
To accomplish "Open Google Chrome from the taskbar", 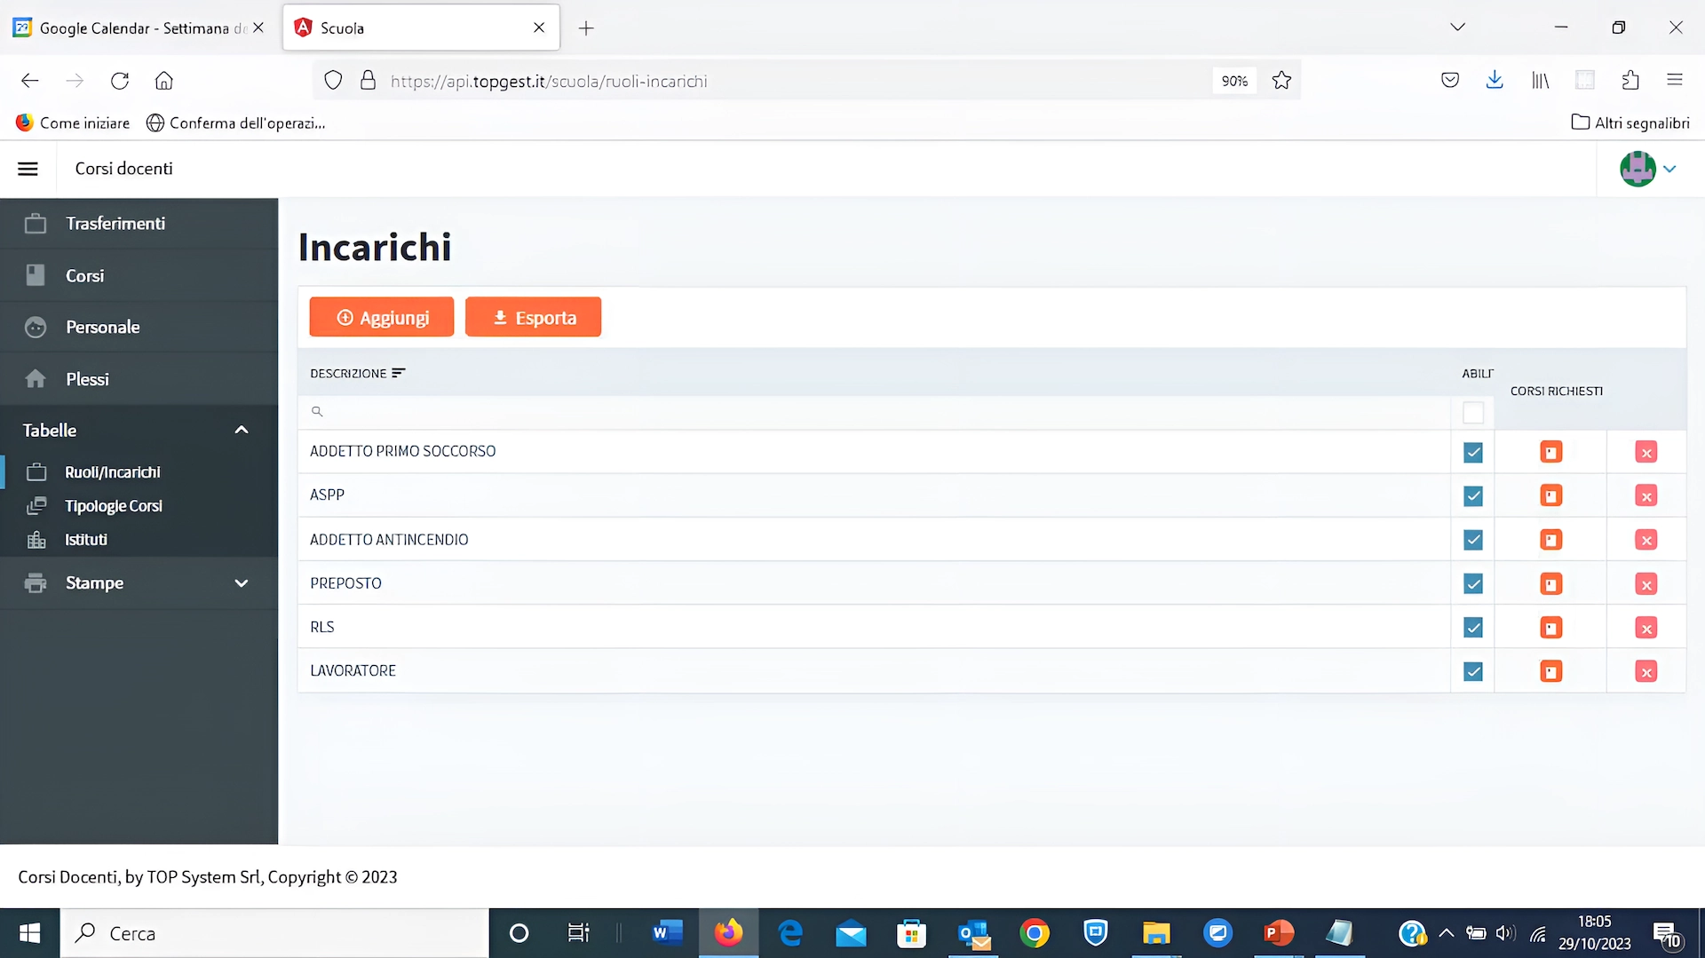I will 1035,933.
